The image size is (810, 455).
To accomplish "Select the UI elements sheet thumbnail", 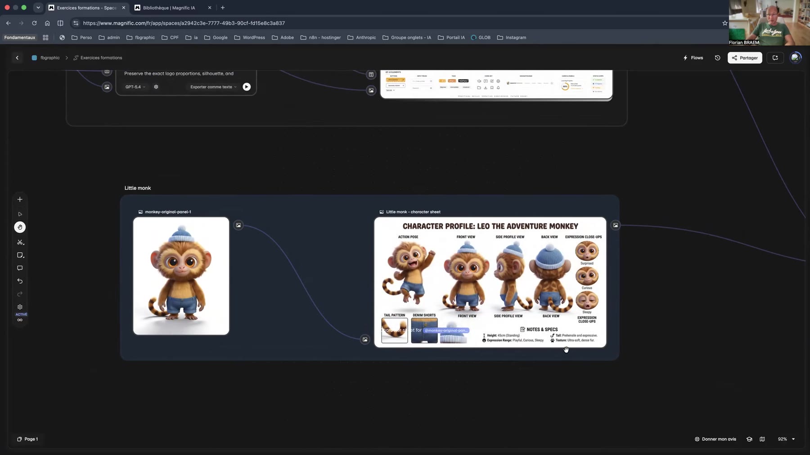I will click(x=496, y=84).
